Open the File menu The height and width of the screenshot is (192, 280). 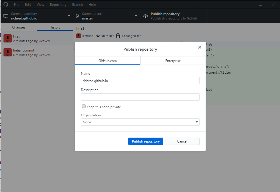point(17,5)
